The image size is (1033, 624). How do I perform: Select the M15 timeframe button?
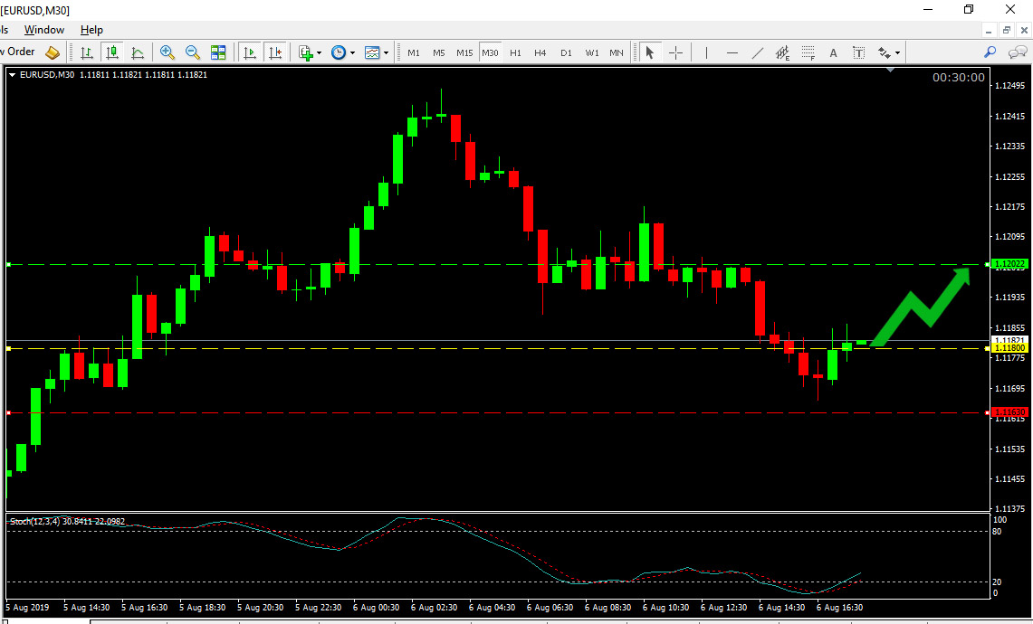[x=464, y=52]
